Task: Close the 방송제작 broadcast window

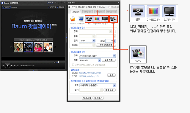Action: click(118, 3)
